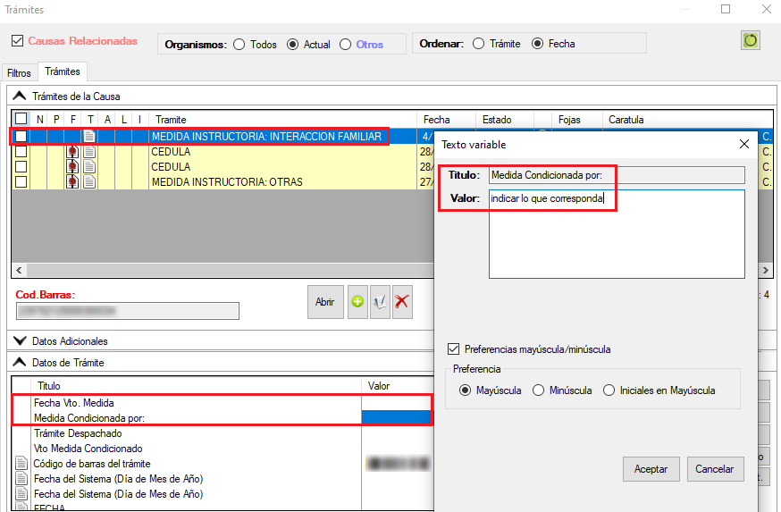This screenshot has height=512, width=781.
Task: Close the Texto variable dialog with X
Action: (744, 144)
